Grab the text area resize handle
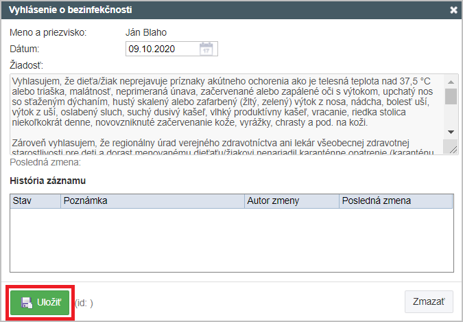The image size is (463, 322). 451,148
